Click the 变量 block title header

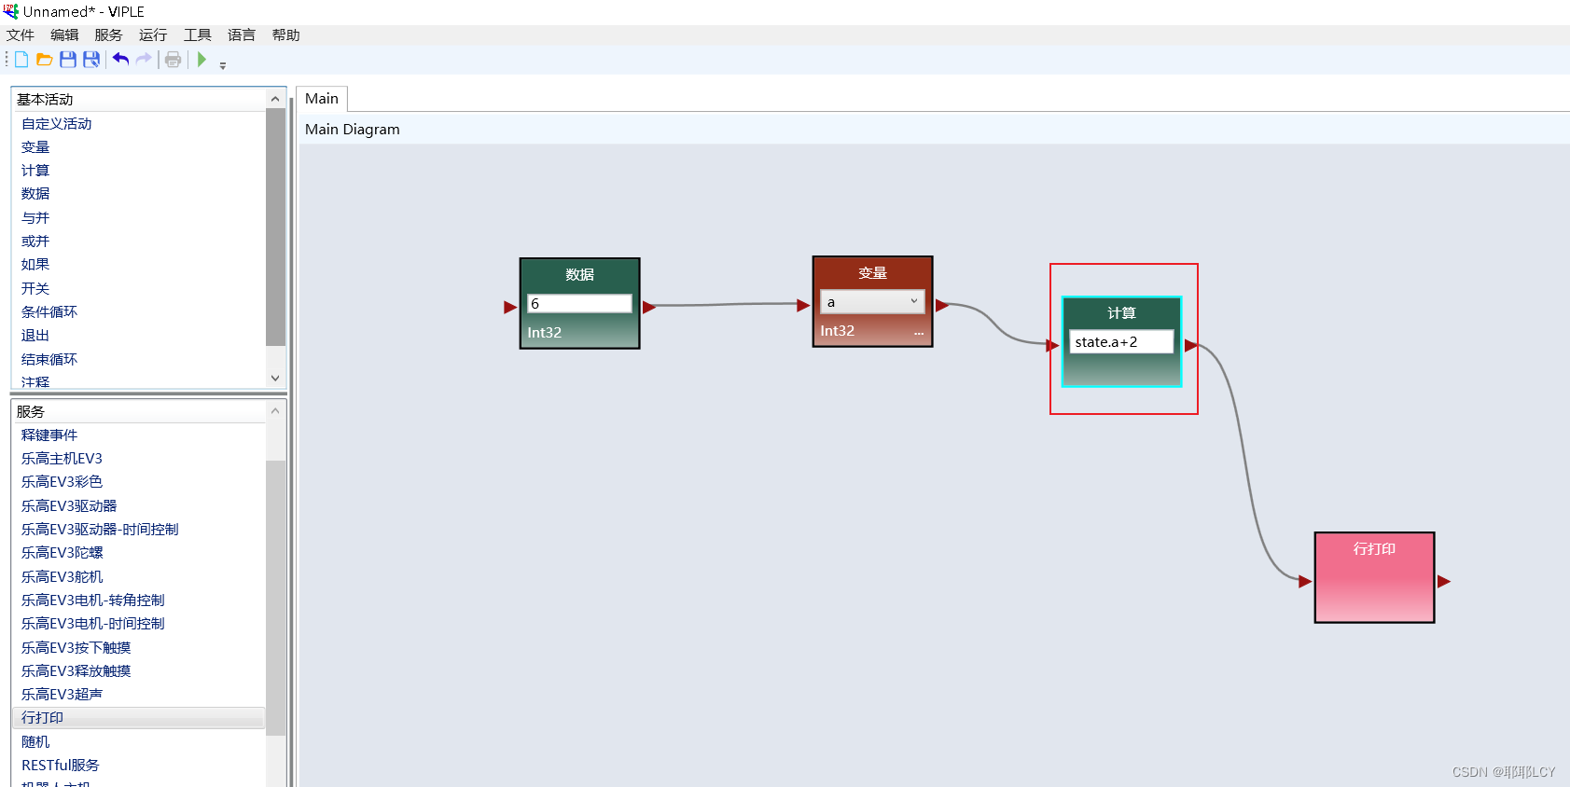coord(872,273)
